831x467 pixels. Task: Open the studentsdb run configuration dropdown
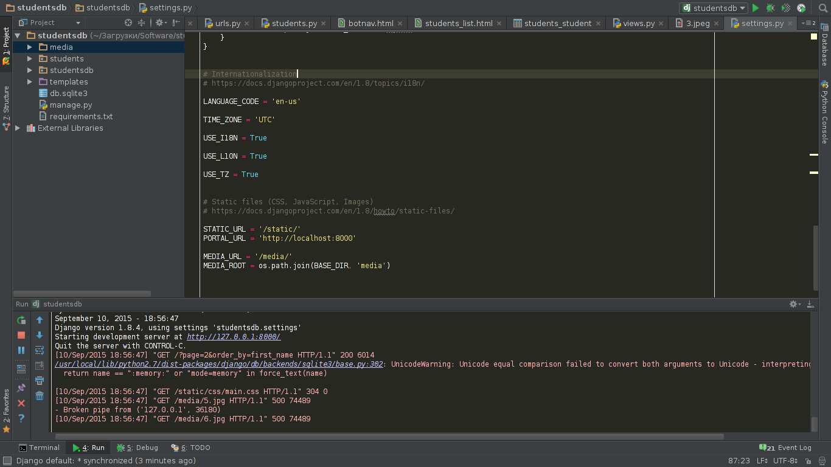(714, 8)
